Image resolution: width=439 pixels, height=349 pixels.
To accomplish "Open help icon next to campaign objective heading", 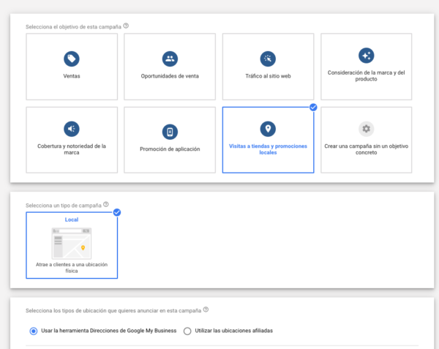I will (x=126, y=26).
